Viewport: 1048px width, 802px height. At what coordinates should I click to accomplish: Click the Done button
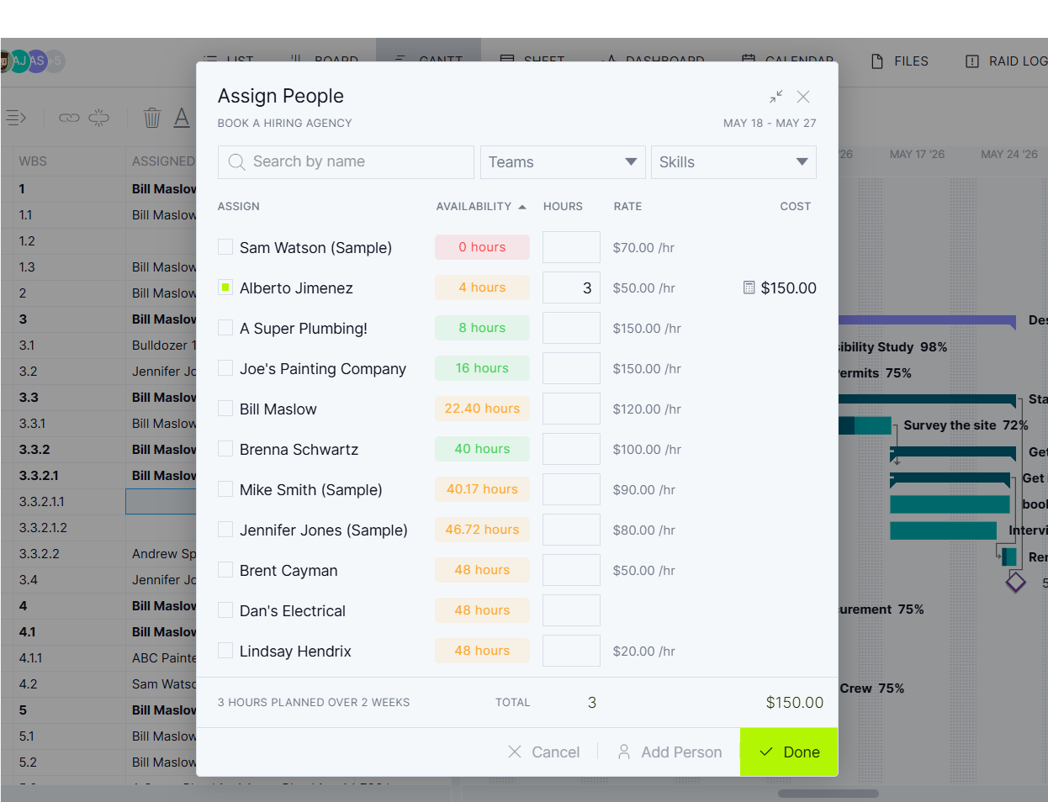pyautogui.click(x=789, y=752)
